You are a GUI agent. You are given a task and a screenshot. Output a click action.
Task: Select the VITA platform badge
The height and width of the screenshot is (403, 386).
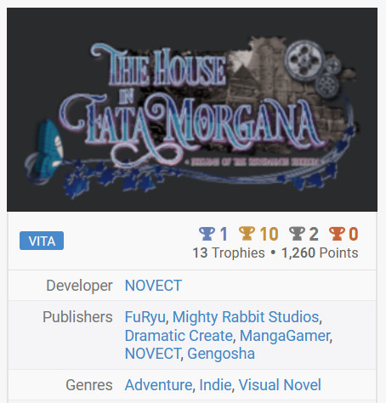[42, 241]
